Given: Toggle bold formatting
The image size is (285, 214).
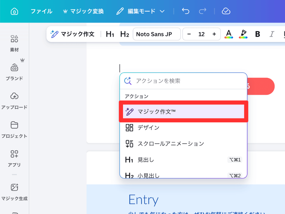Looking at the screenshot, I should tap(257, 34).
